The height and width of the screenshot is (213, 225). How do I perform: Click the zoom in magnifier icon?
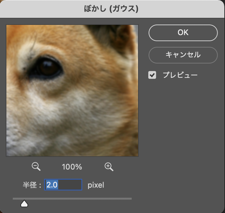pos(109,166)
